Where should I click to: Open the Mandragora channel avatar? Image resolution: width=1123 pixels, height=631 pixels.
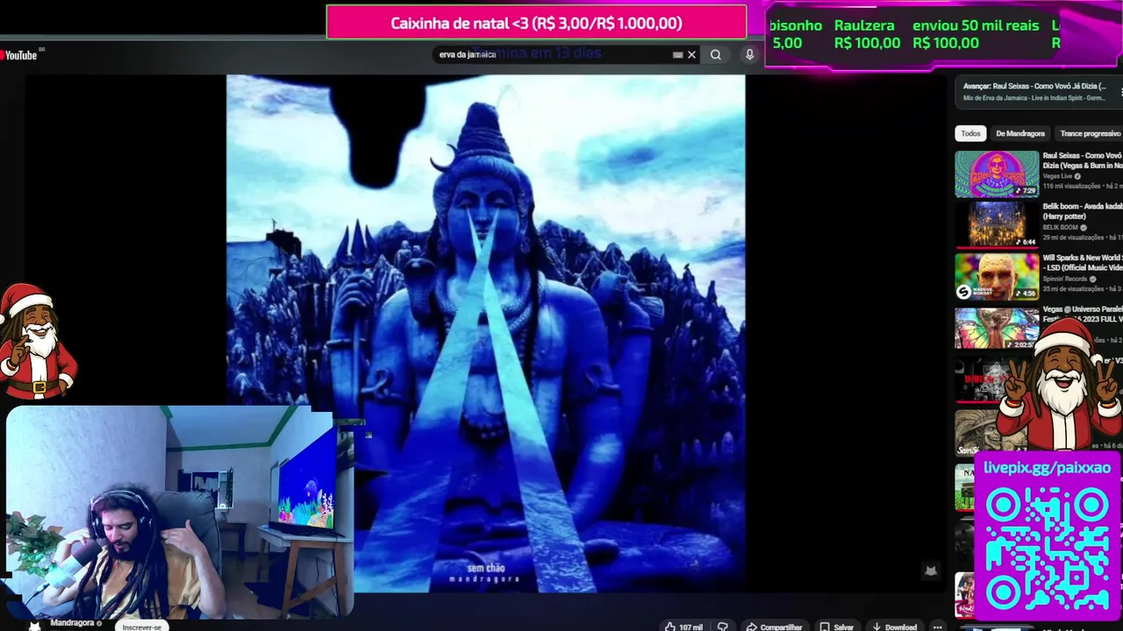[x=35, y=626]
